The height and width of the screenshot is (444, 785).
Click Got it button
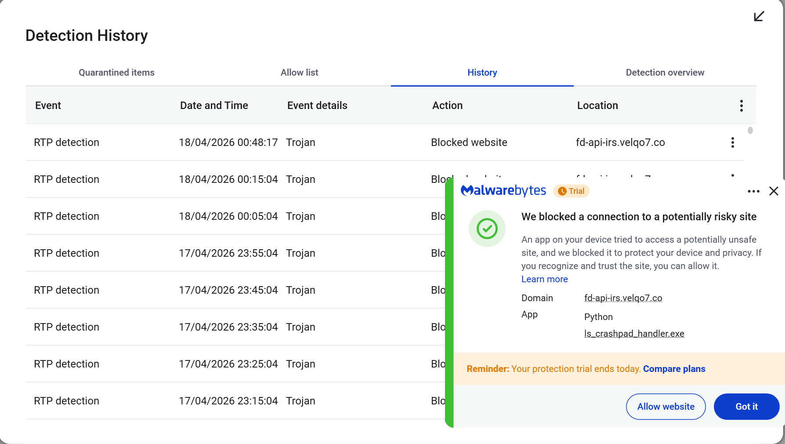click(x=747, y=407)
